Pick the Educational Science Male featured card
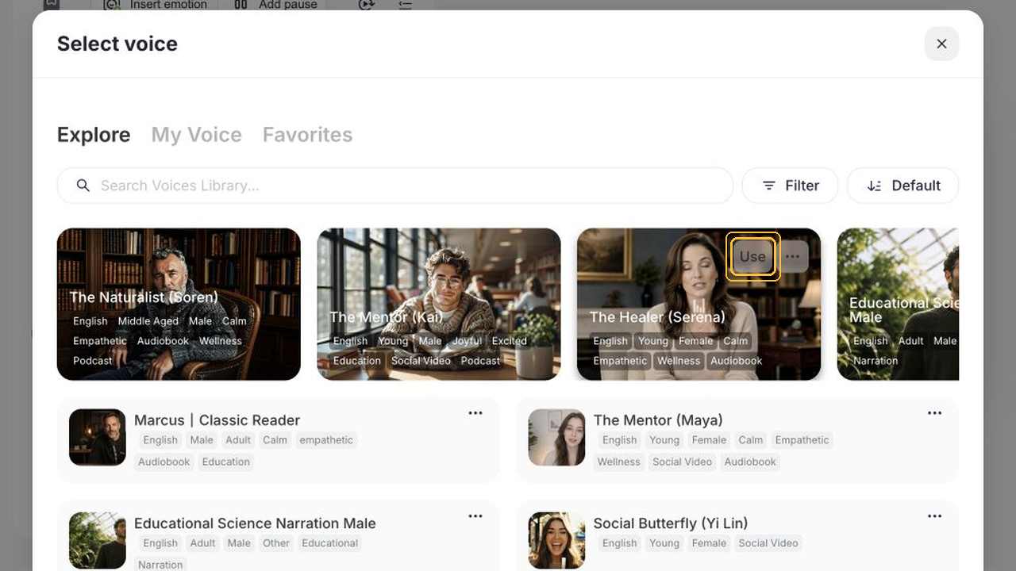The height and width of the screenshot is (571, 1016). tap(898, 305)
